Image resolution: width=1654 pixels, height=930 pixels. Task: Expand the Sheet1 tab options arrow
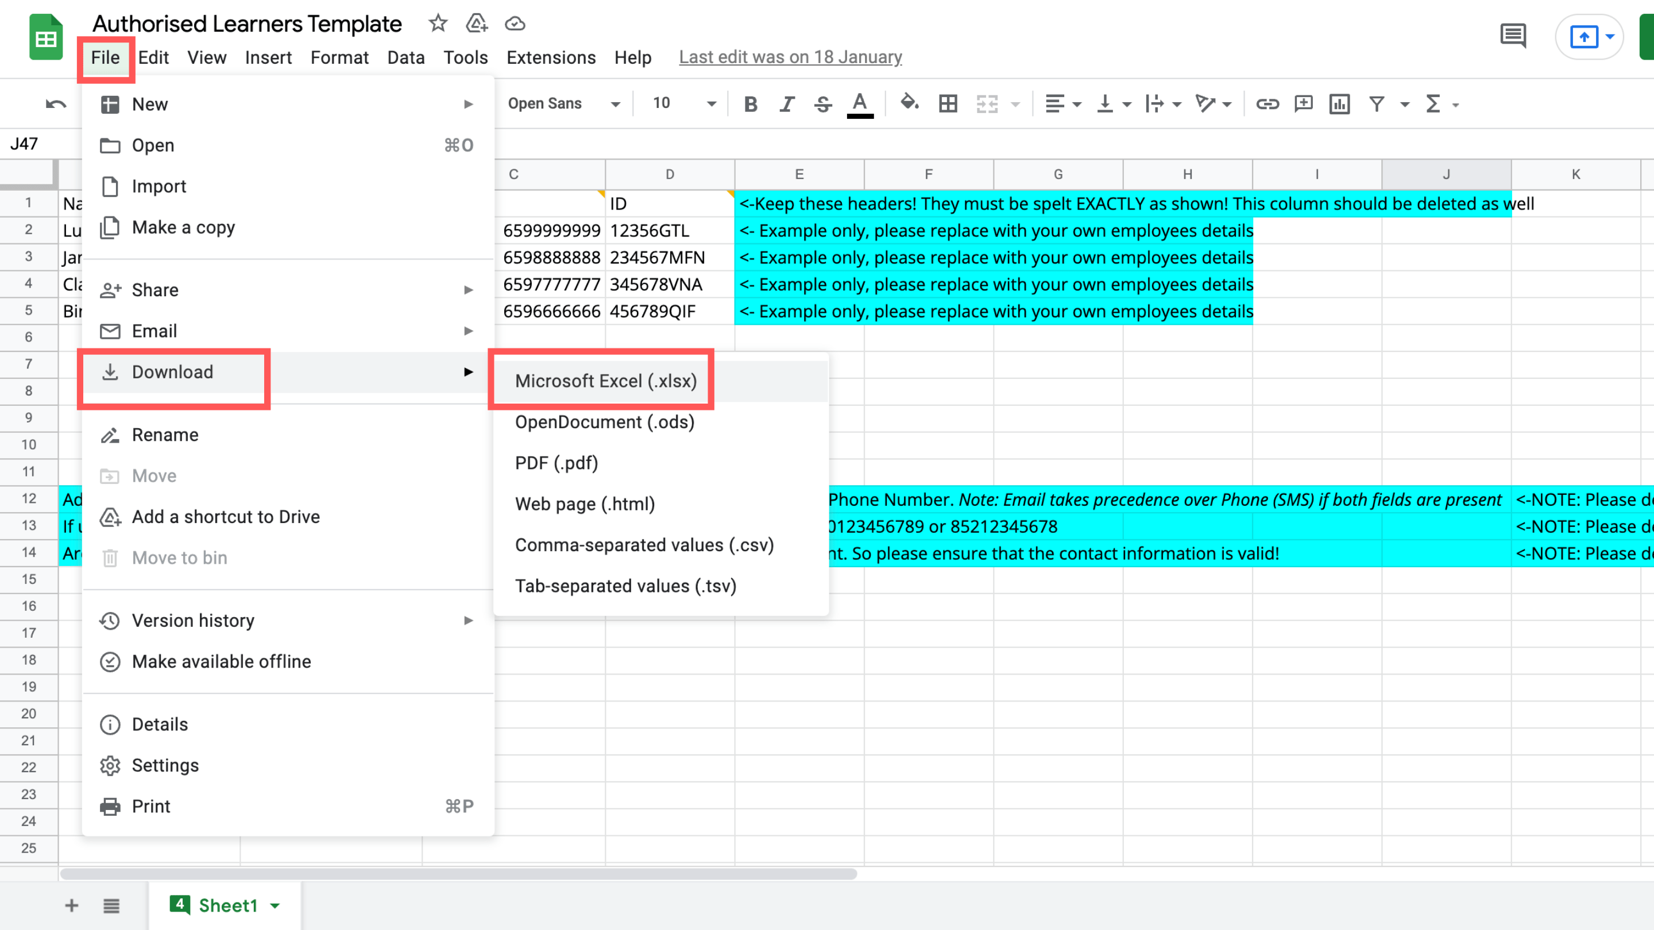click(276, 906)
